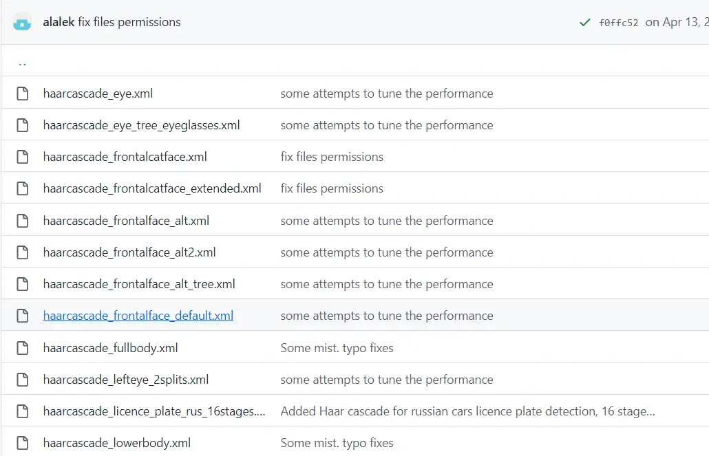Open haarcascade_frontalface_default.xml
The width and height of the screenshot is (709, 456).
pyautogui.click(x=138, y=316)
